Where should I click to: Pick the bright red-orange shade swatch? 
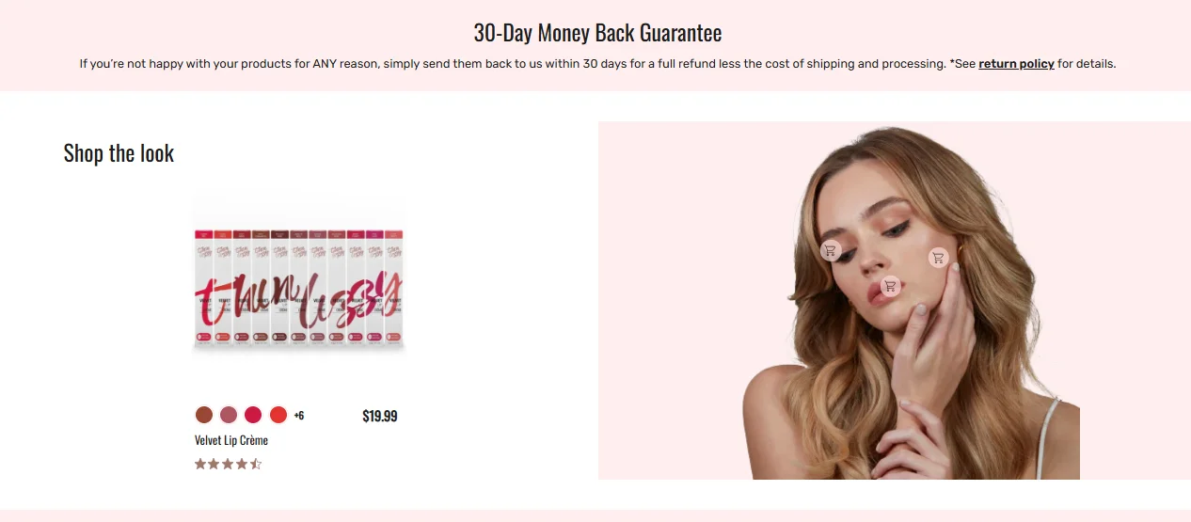coord(278,415)
